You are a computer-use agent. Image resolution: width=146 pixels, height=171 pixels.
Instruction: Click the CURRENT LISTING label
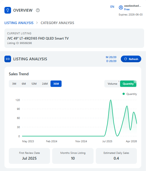(19, 33)
